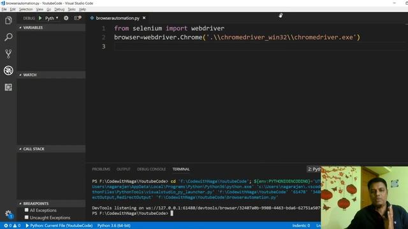This screenshot has width=408, height=229.
Task: Open the Debug menu
Action: coord(59,10)
